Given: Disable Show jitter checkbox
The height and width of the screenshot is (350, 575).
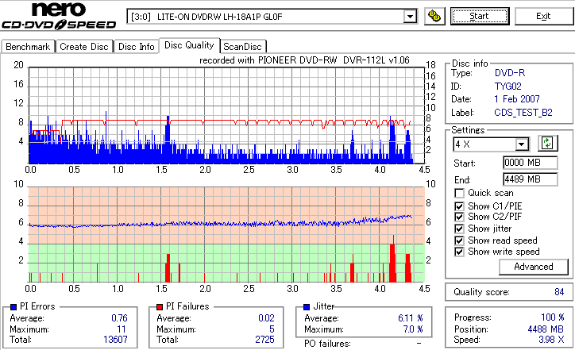Looking at the screenshot, I should [x=459, y=229].
